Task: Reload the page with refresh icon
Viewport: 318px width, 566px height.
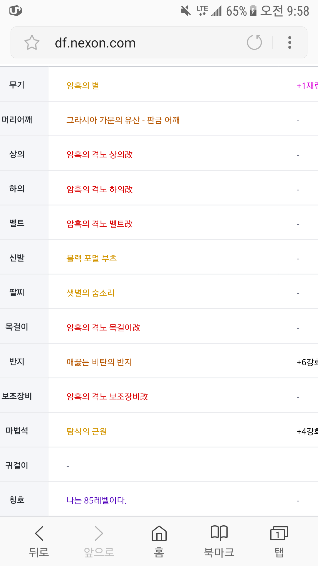Action: click(x=254, y=42)
